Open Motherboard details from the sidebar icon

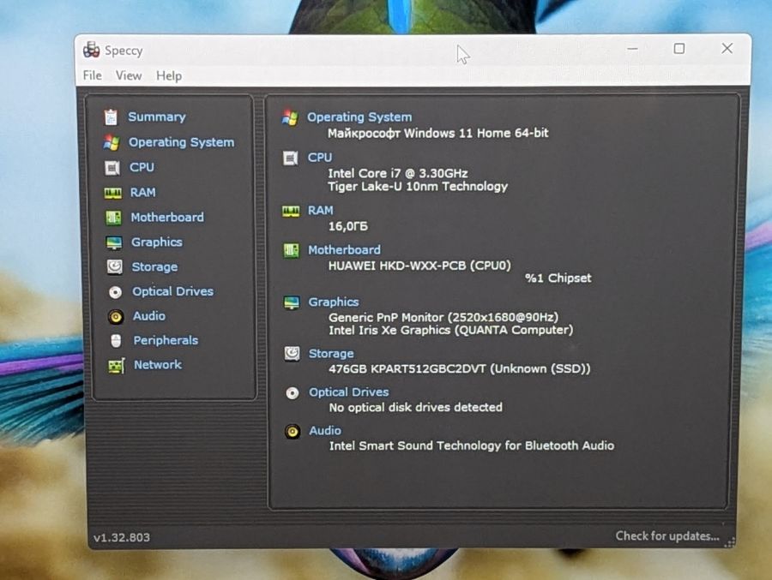[113, 218]
